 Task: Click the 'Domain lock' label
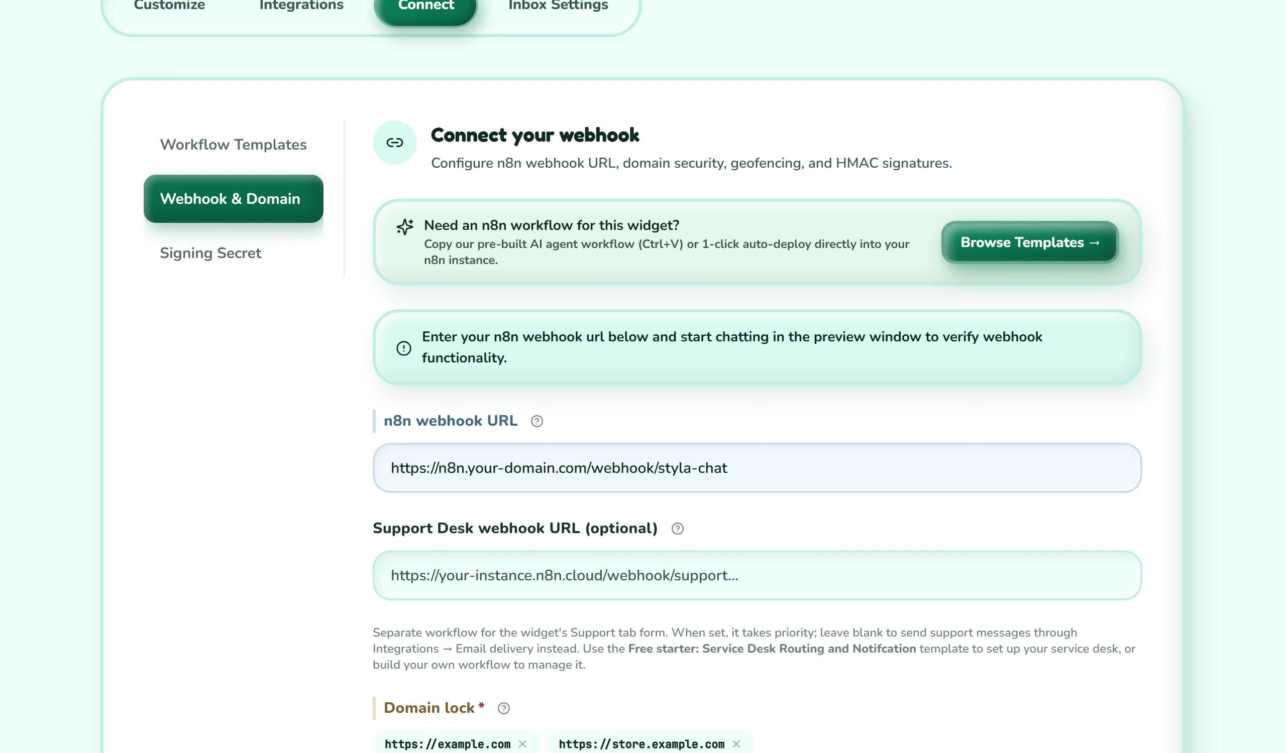[x=429, y=708]
